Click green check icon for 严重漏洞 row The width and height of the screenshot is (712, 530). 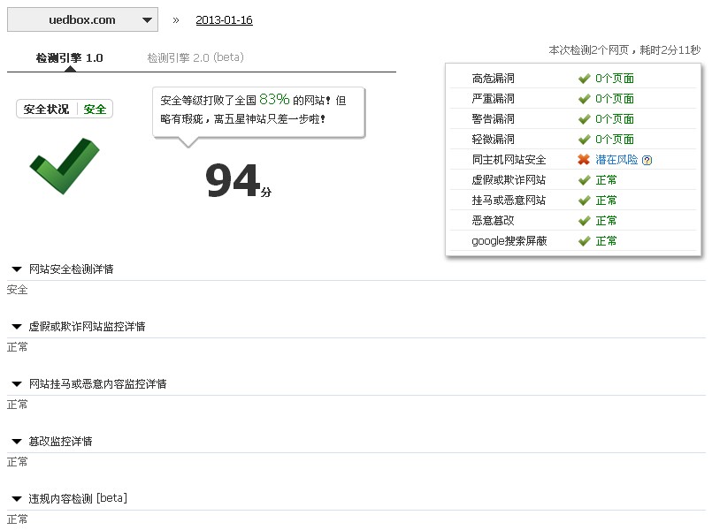(x=584, y=99)
